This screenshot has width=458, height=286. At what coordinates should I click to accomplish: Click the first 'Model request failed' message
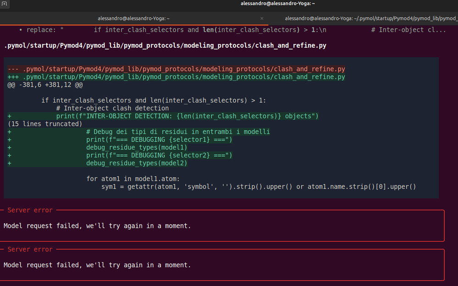(97, 226)
